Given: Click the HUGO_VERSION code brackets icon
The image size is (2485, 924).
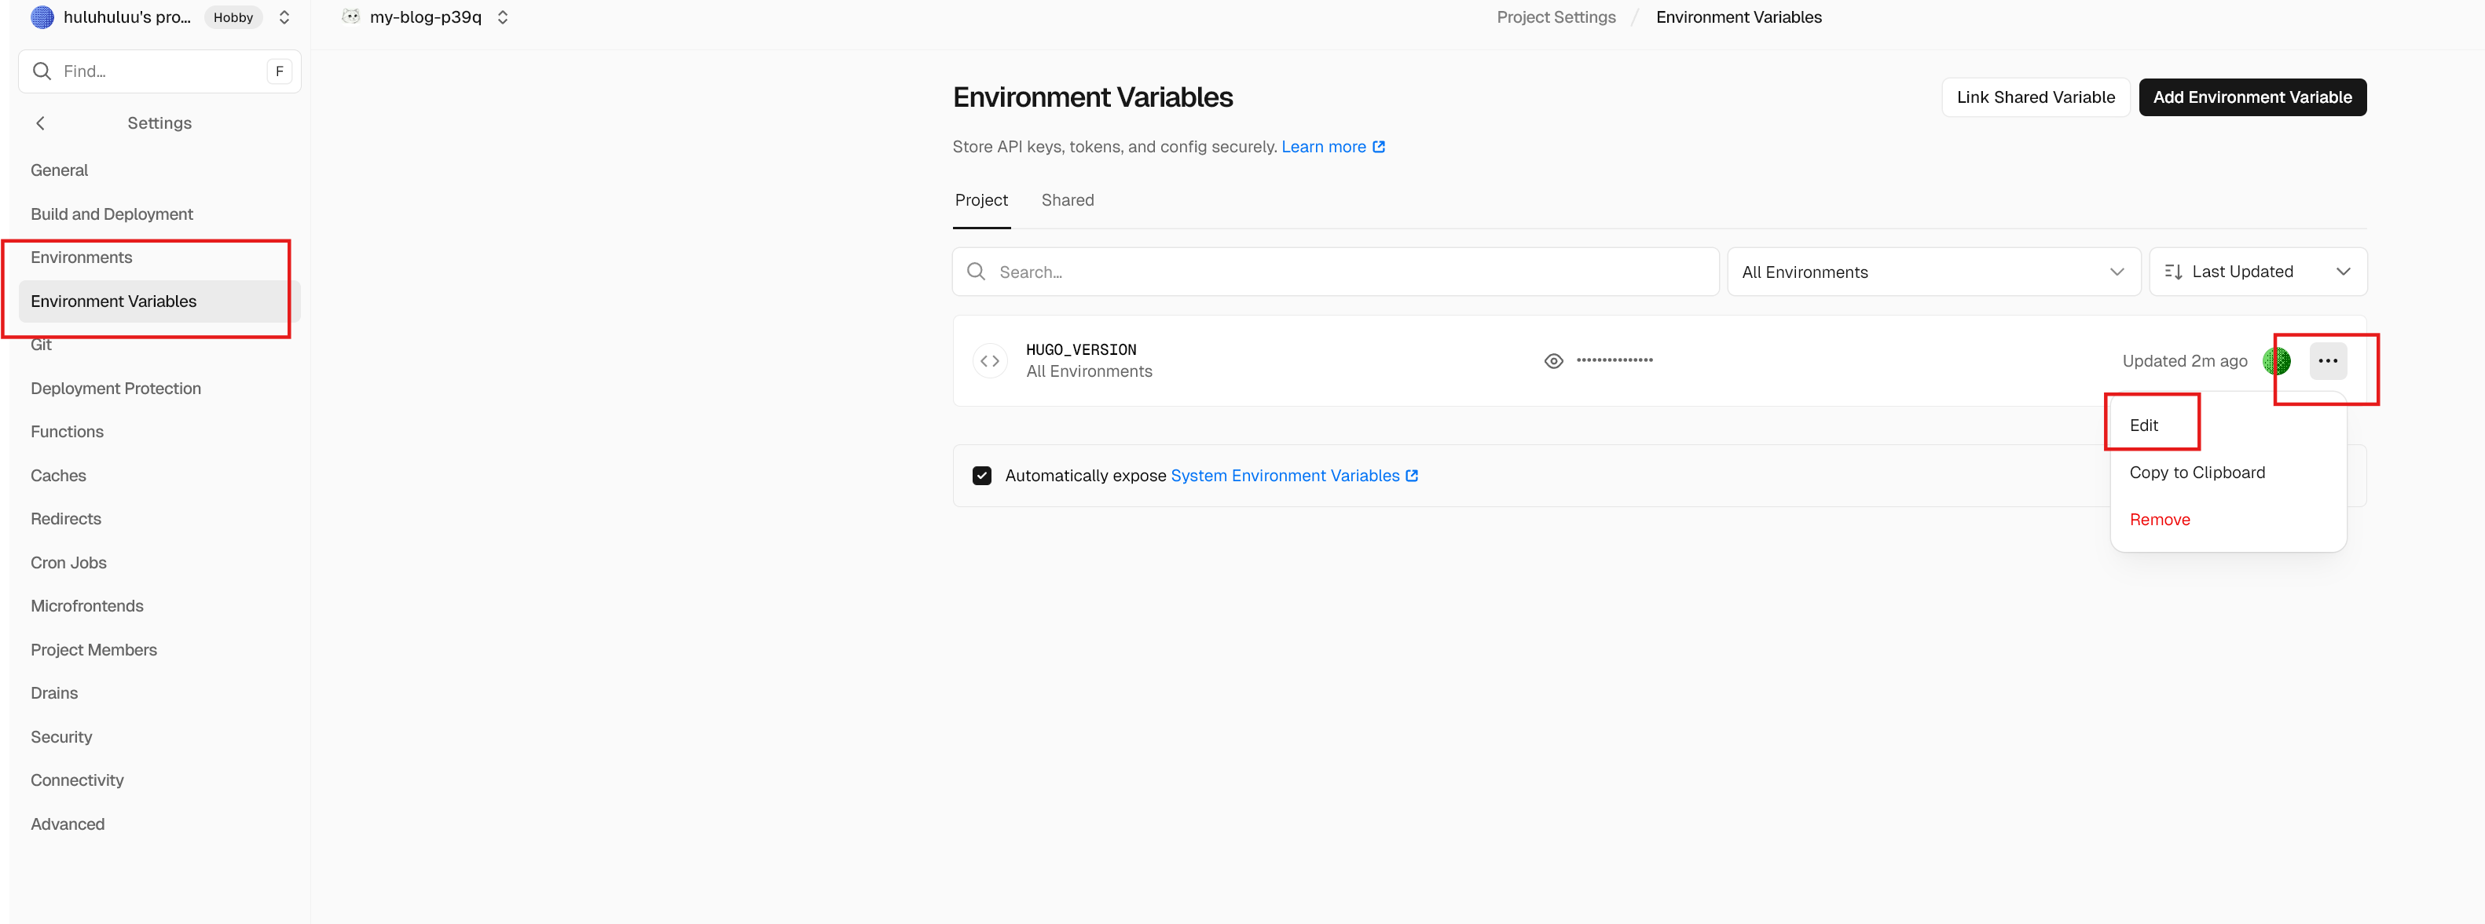Looking at the screenshot, I should (990, 361).
